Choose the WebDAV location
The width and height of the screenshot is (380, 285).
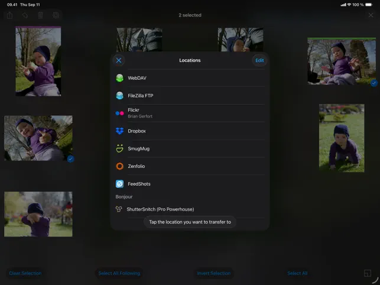(190, 78)
